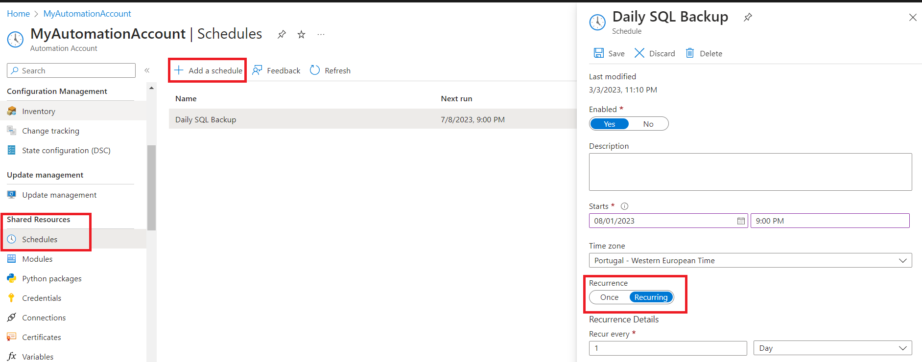Click in the Description text area
Image resolution: width=922 pixels, height=362 pixels.
[750, 172]
